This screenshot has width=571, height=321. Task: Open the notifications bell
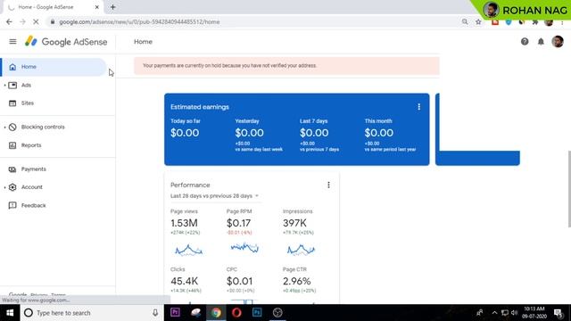tap(541, 42)
